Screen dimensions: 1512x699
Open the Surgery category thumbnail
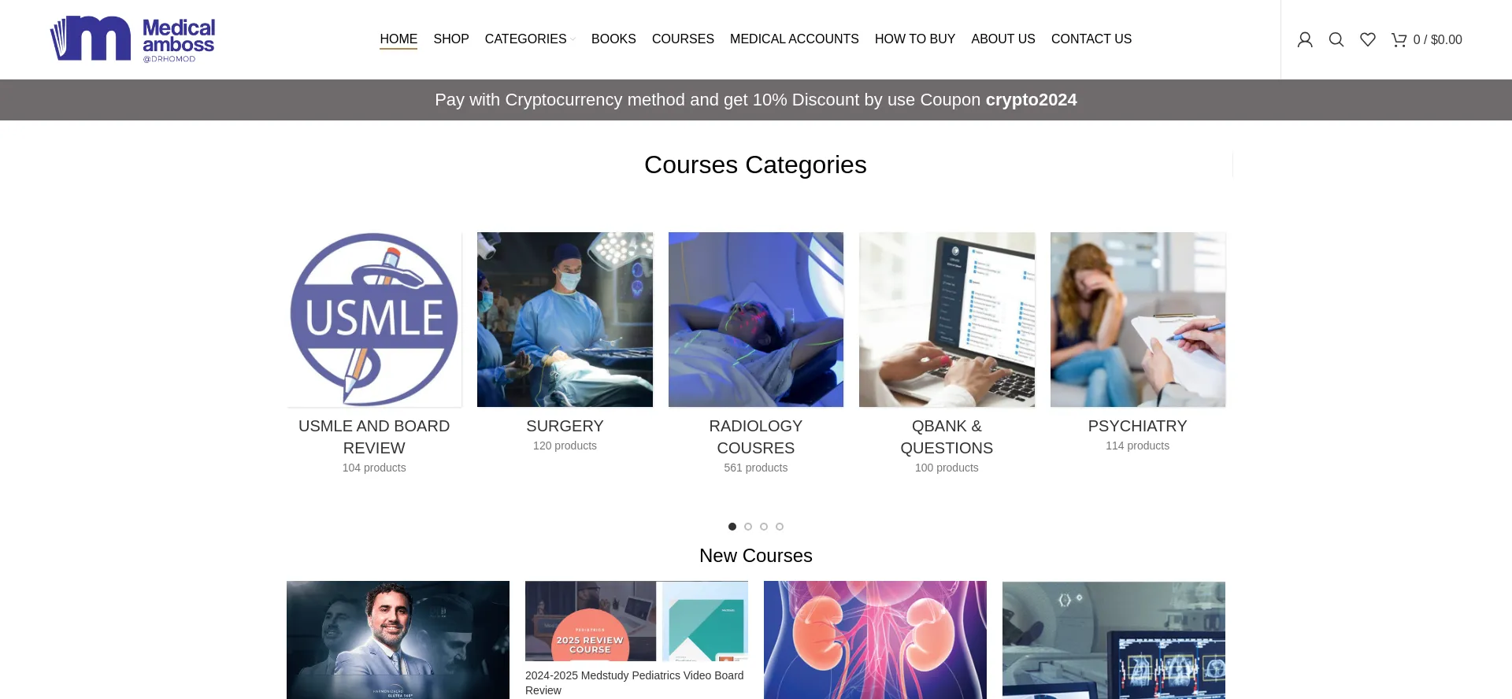[565, 320]
